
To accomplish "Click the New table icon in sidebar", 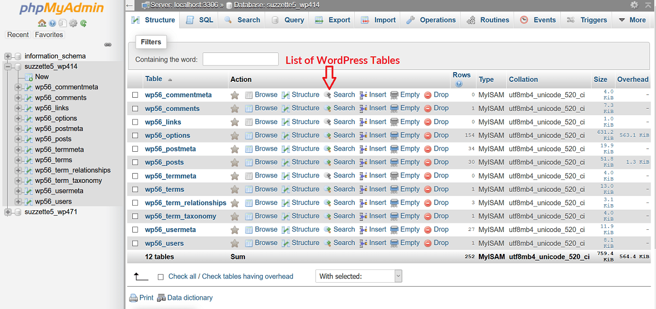I will pyautogui.click(x=28, y=77).
